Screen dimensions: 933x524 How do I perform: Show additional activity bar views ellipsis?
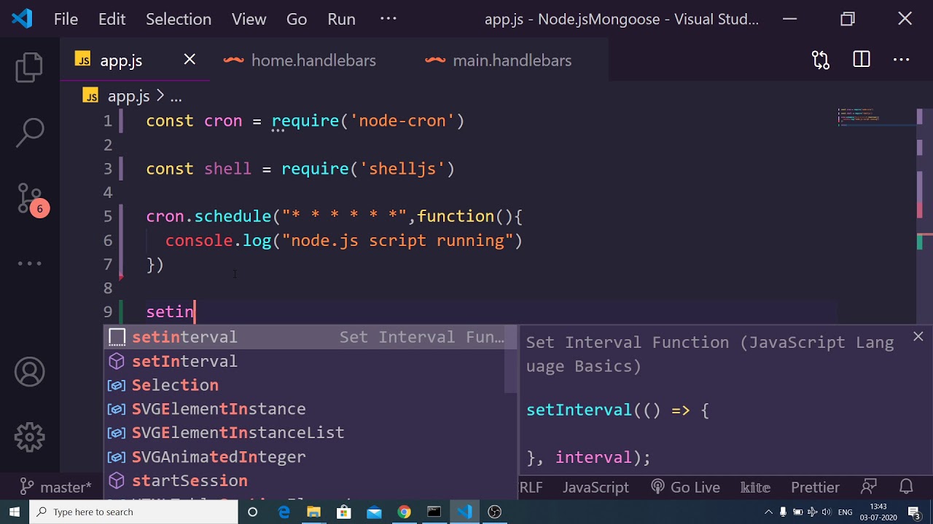[30, 263]
